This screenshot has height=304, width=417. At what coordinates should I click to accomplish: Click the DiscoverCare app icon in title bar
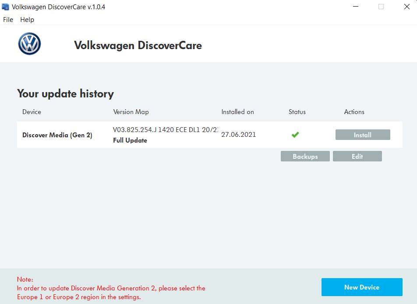point(6,7)
